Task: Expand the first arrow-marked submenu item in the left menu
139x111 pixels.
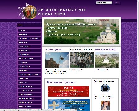Action: click(29, 63)
